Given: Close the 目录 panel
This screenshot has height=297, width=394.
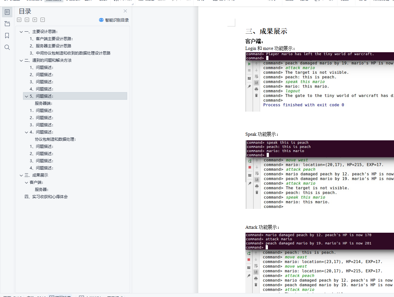Looking at the screenshot, I should click(125, 11).
